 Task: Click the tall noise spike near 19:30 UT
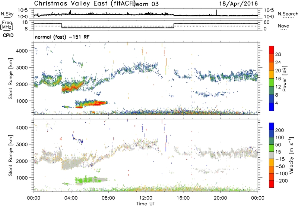click(x=217, y=12)
